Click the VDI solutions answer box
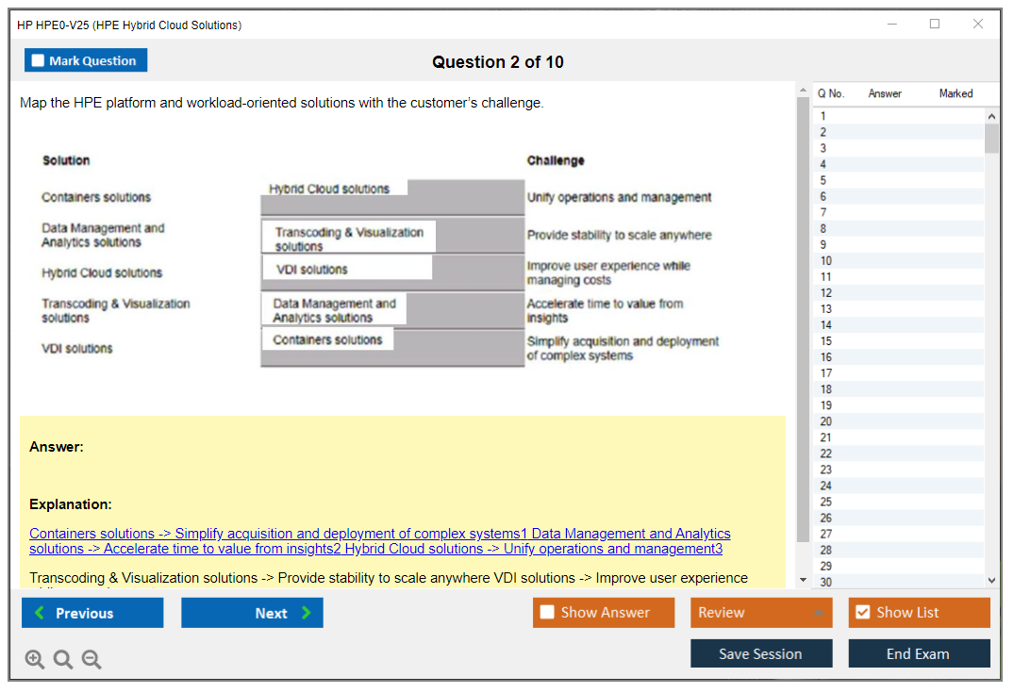The image size is (1014, 693). tap(346, 270)
